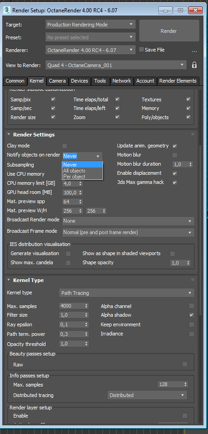Choose Never in the open dropdown list
This screenshot has height=434, width=208.
point(82,165)
